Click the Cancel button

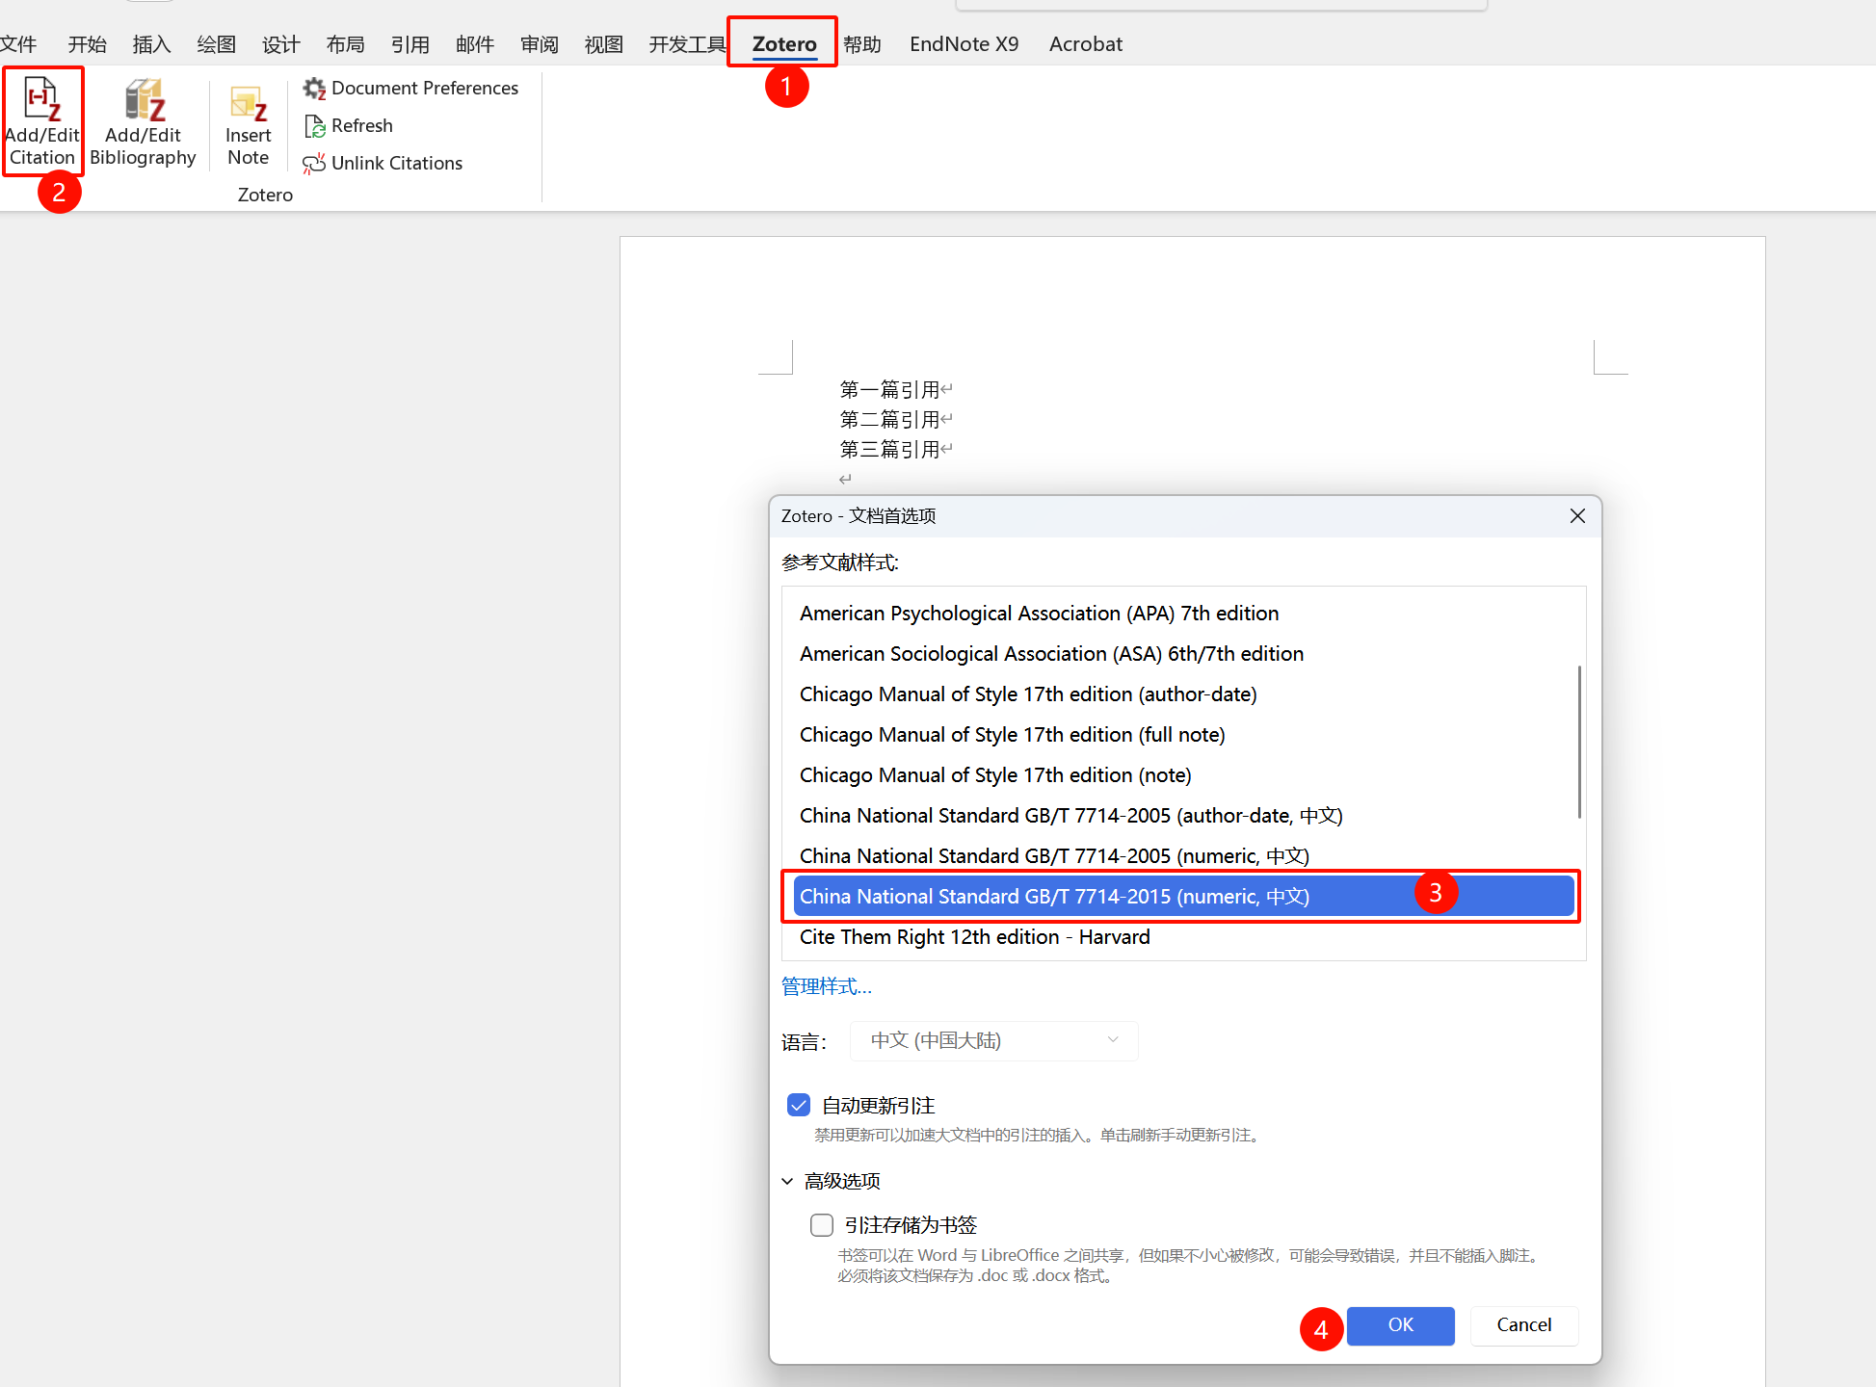1523,1325
